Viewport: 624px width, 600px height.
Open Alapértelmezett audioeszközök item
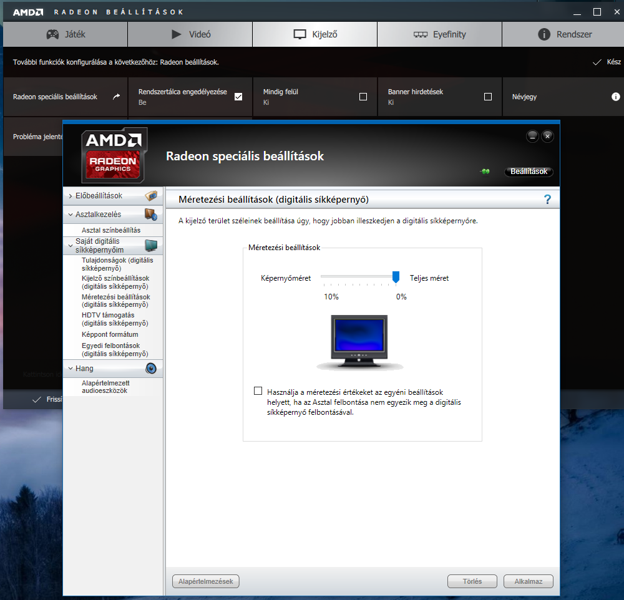point(105,387)
